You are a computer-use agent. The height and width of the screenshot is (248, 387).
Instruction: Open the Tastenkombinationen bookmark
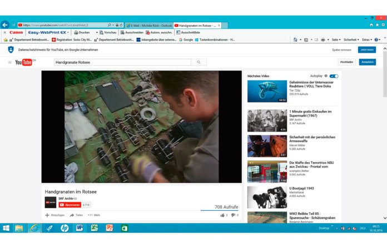coord(215,39)
